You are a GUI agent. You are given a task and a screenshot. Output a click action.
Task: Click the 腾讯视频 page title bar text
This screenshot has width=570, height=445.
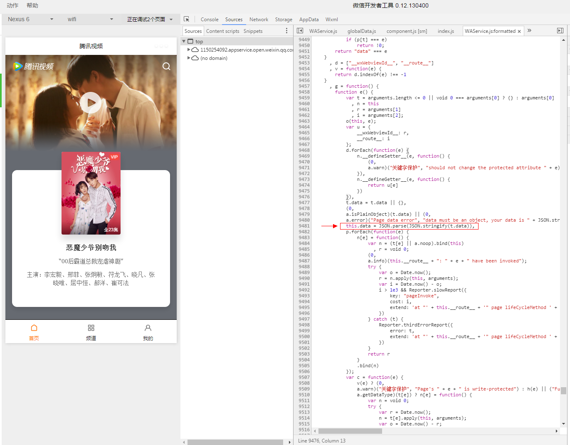point(91,46)
